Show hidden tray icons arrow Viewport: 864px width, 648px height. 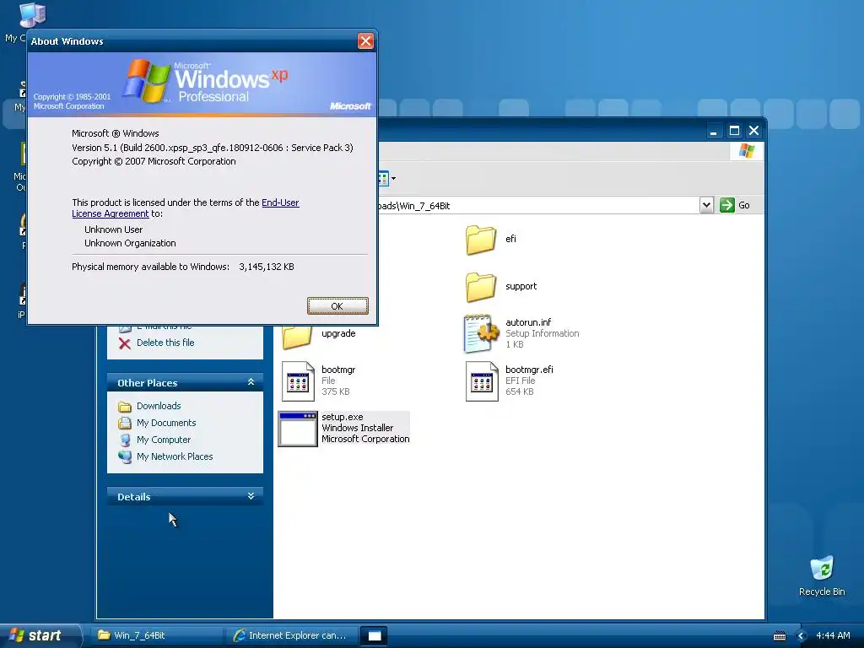tap(802, 636)
